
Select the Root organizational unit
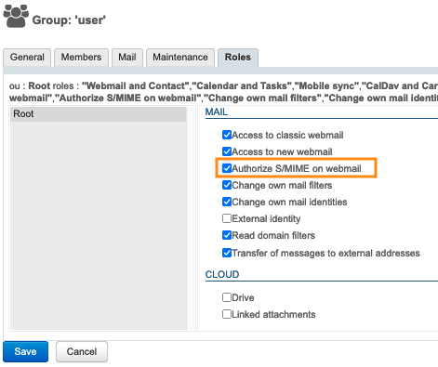99,114
